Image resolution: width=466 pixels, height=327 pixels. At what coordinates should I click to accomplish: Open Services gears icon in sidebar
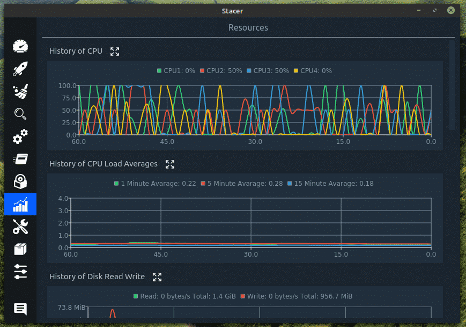[x=20, y=137]
